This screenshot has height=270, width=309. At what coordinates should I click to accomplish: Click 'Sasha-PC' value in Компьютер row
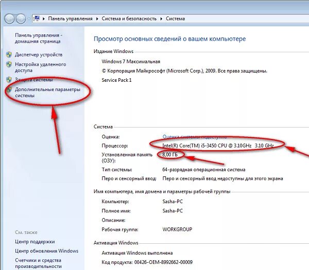point(173,202)
